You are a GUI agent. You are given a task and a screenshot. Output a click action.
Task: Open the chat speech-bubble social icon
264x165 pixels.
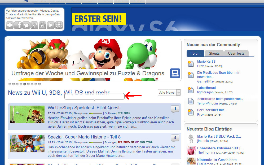click(x=10, y=25)
